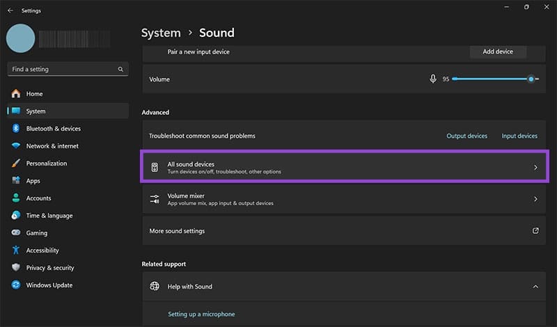Minimize the Settings window
Viewport: 557px width, 327px height.
(x=507, y=7)
